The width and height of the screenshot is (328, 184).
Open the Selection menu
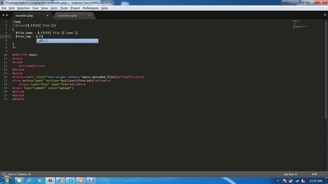(x=23, y=8)
